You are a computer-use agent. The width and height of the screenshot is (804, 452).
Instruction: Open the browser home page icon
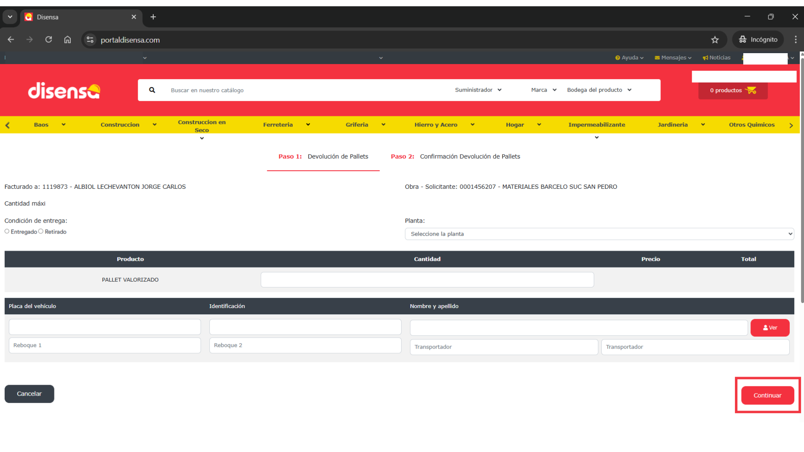[67, 40]
